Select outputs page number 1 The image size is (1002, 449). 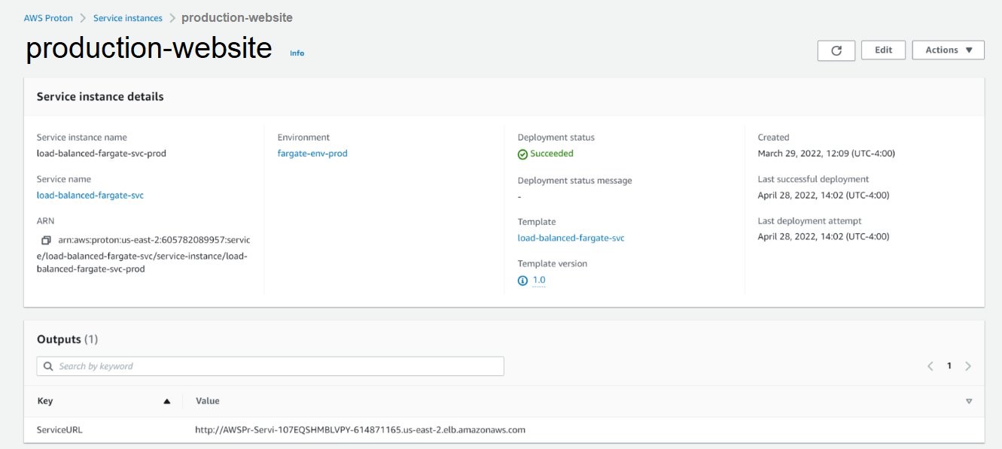949,366
